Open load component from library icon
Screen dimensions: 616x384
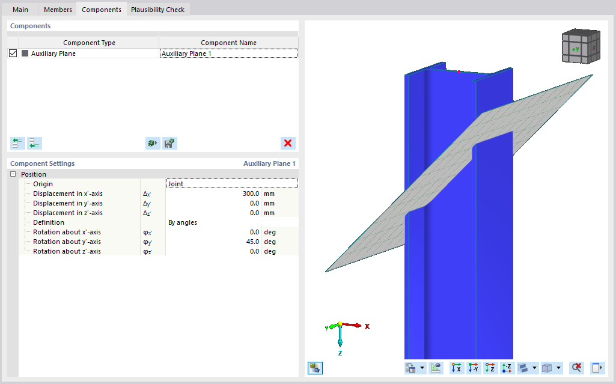point(153,143)
